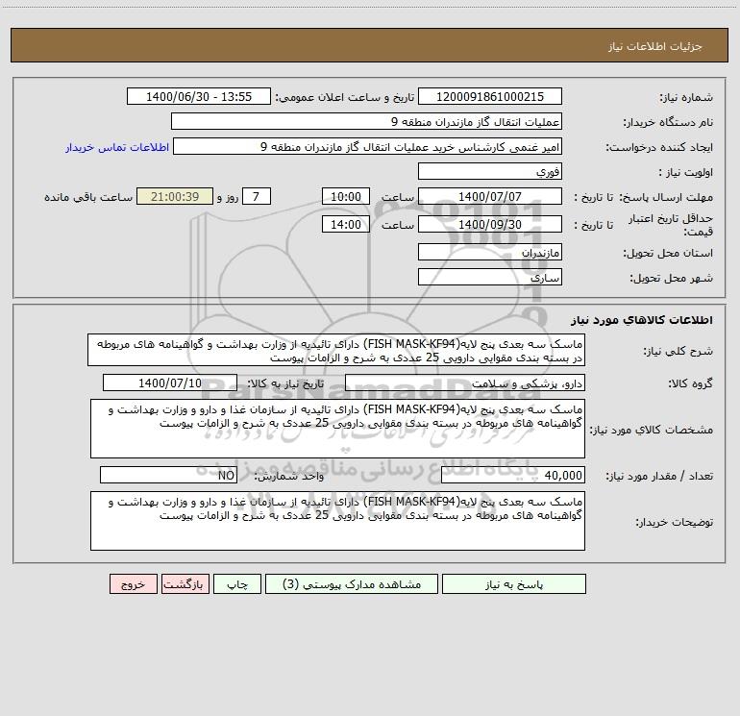Image resolution: width=740 pixels, height=716 pixels.
Task: Click the validity time field 14:00
Action: (x=345, y=224)
